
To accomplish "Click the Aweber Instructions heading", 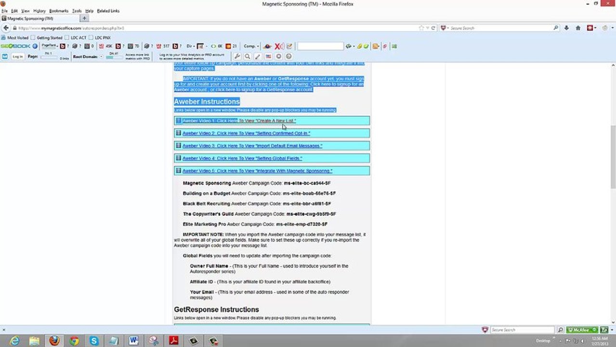I will click(x=207, y=102).
